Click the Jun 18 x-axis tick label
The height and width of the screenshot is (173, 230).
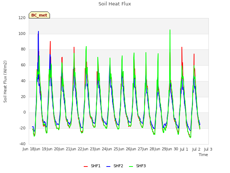tap(29, 149)
